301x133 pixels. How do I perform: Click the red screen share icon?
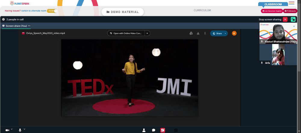[x=163, y=130]
